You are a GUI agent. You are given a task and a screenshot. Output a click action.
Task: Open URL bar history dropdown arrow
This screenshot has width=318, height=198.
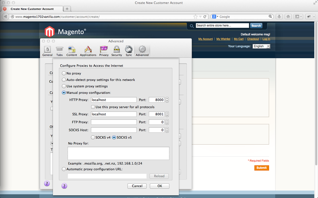[200, 17]
